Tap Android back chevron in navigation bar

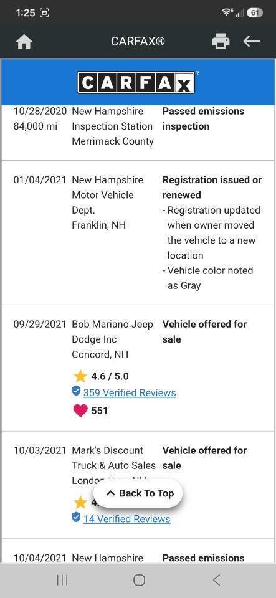point(216,580)
